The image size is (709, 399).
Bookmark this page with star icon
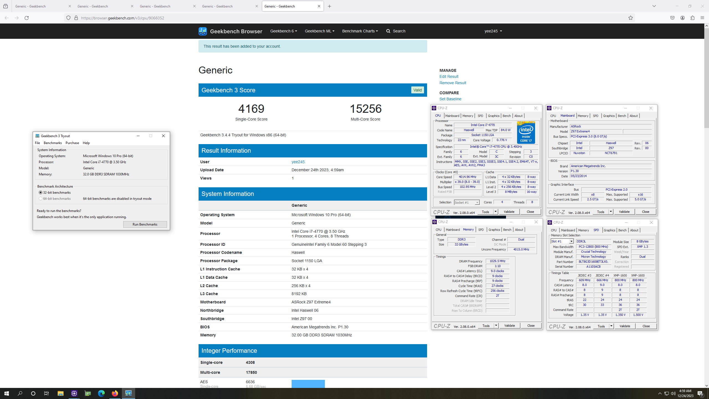(631, 18)
